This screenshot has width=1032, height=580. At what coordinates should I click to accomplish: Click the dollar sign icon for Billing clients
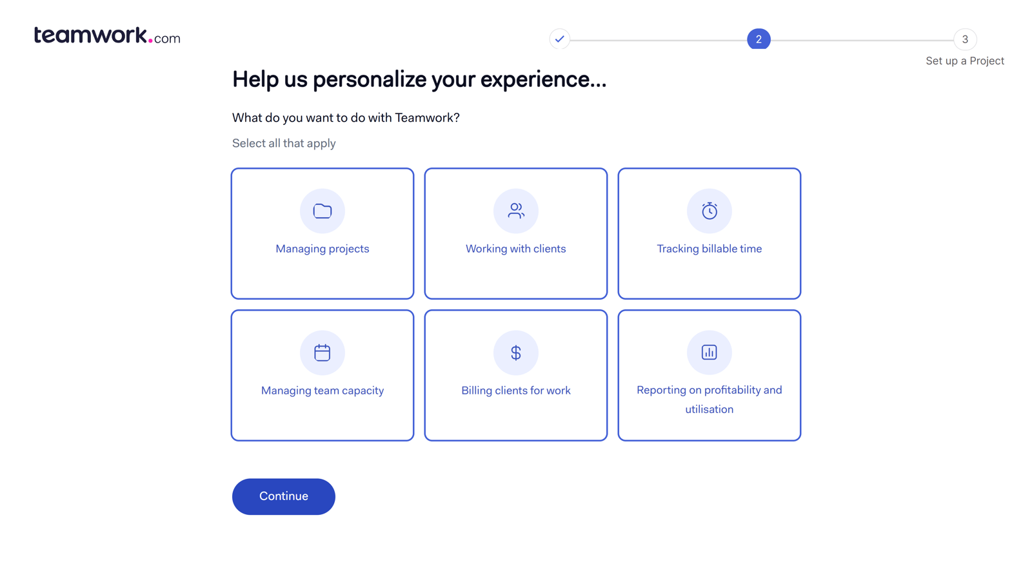pyautogui.click(x=516, y=353)
